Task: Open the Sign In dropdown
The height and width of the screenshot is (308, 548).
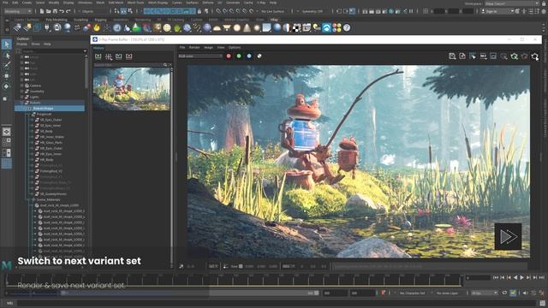Action: coord(497,11)
